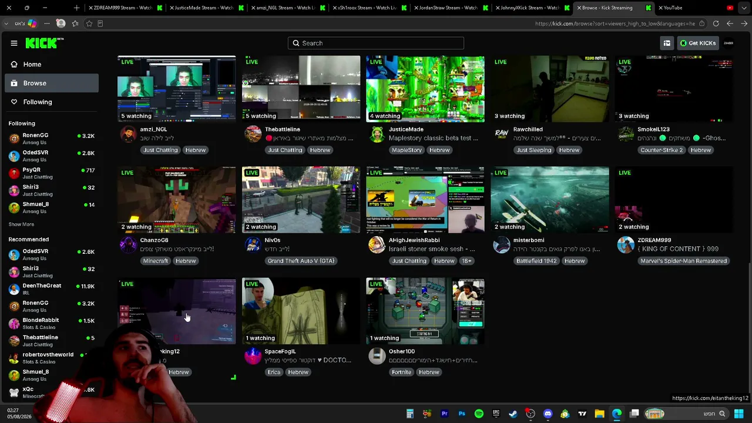This screenshot has width=752, height=423.
Task: Click the NivOs channel avatar
Action: pyautogui.click(x=253, y=245)
